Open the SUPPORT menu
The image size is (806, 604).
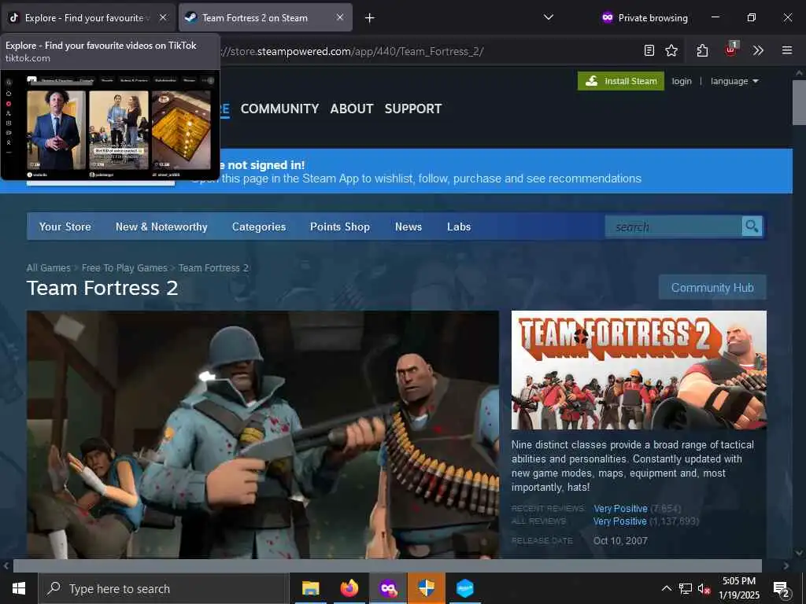coord(413,109)
